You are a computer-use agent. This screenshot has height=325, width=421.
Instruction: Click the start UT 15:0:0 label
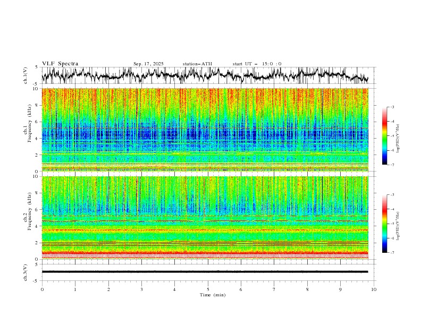click(257, 64)
